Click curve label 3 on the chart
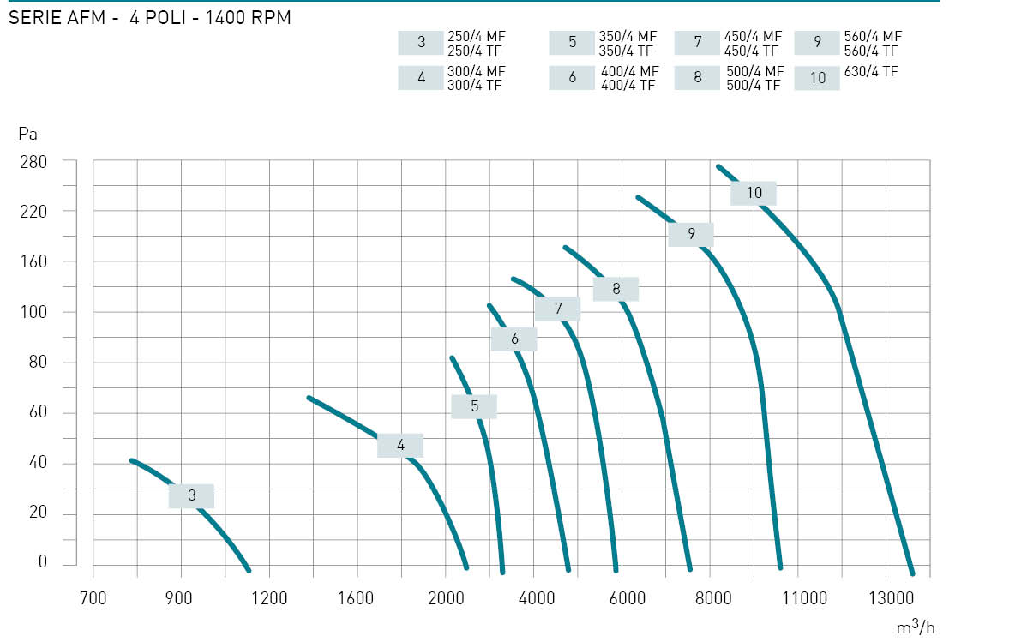 coord(191,496)
